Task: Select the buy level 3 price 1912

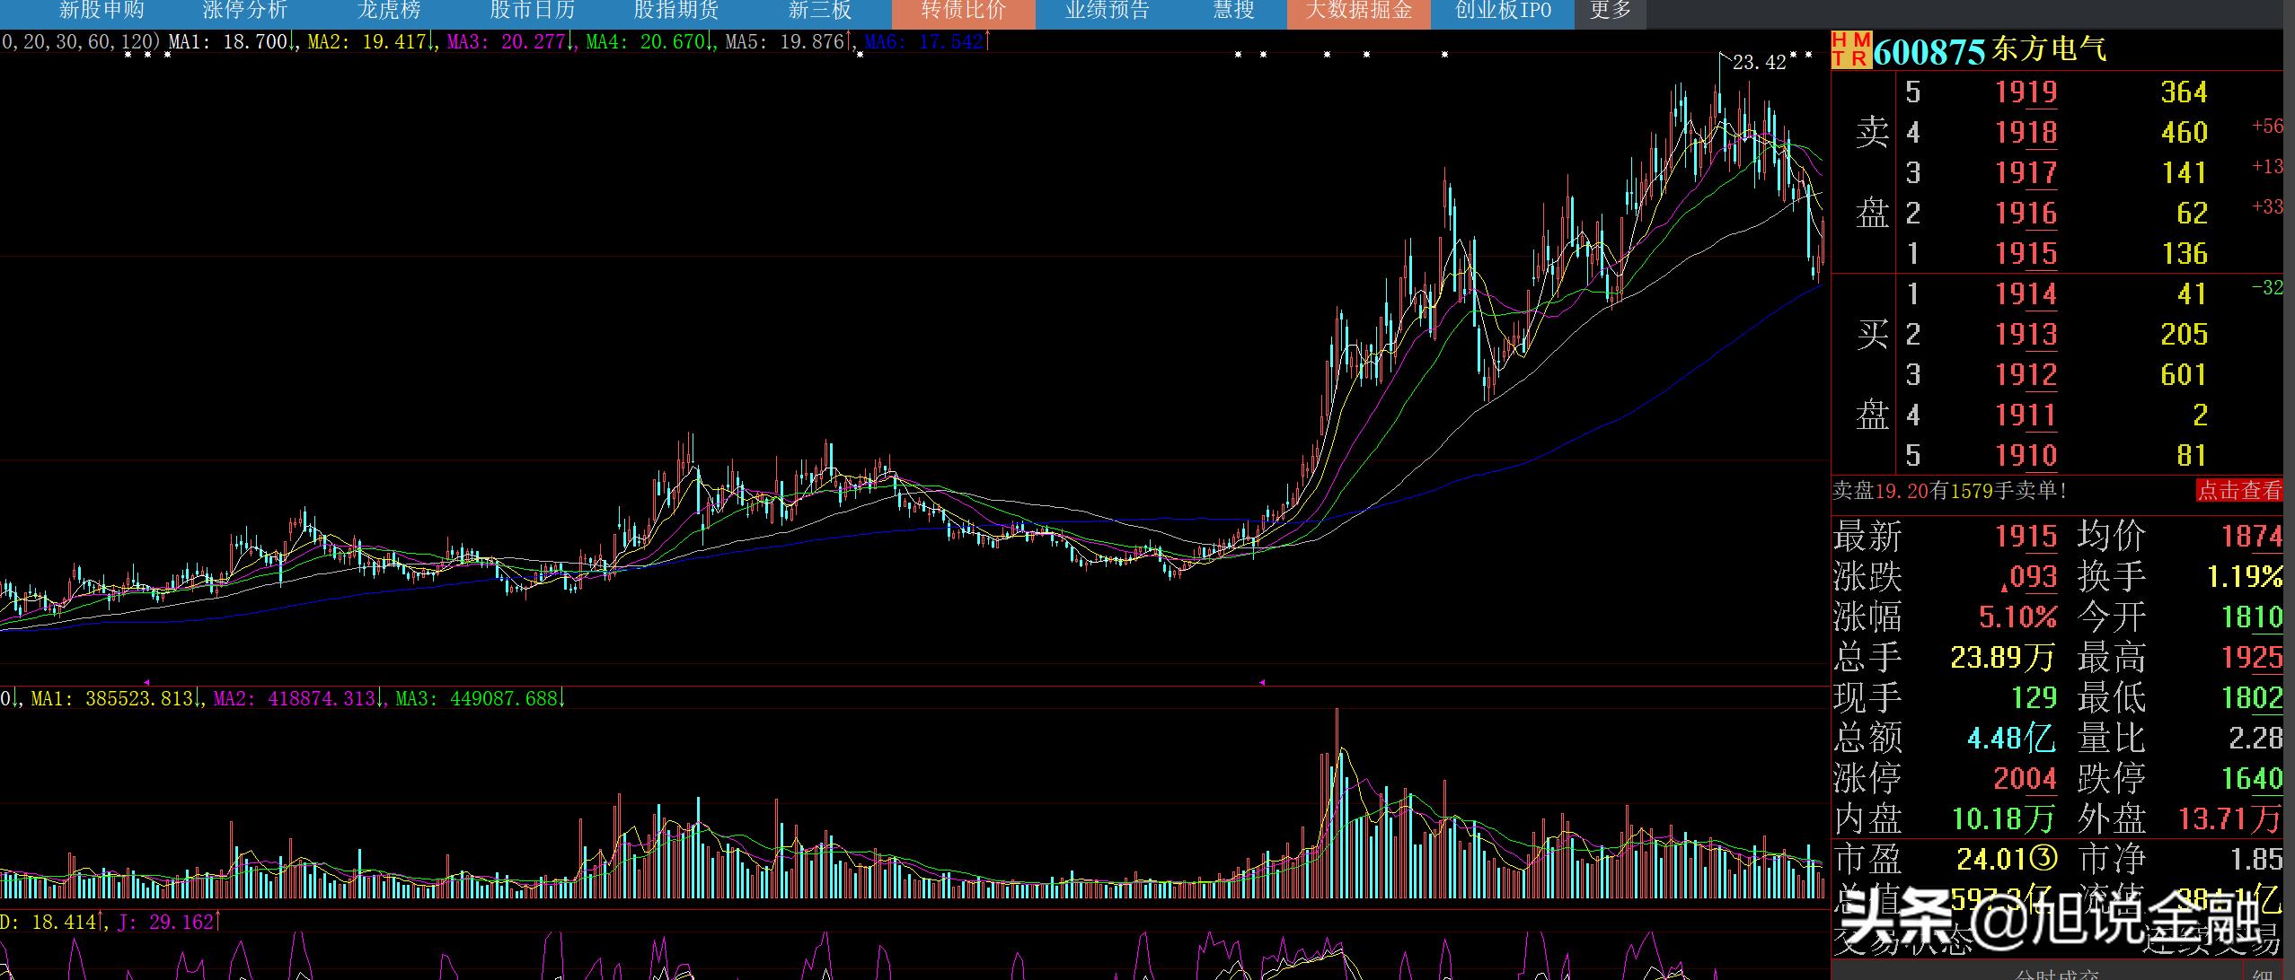Action: click(2026, 374)
